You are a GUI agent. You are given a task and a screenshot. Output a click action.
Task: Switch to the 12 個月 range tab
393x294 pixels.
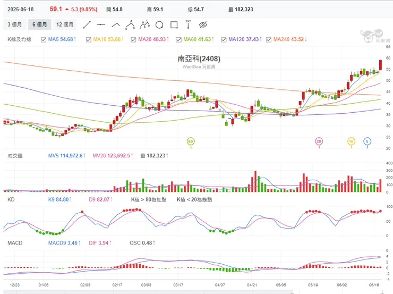click(65, 24)
